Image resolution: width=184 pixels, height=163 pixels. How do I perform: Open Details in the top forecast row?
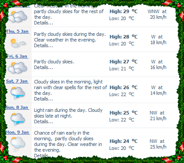tap(43, 23)
